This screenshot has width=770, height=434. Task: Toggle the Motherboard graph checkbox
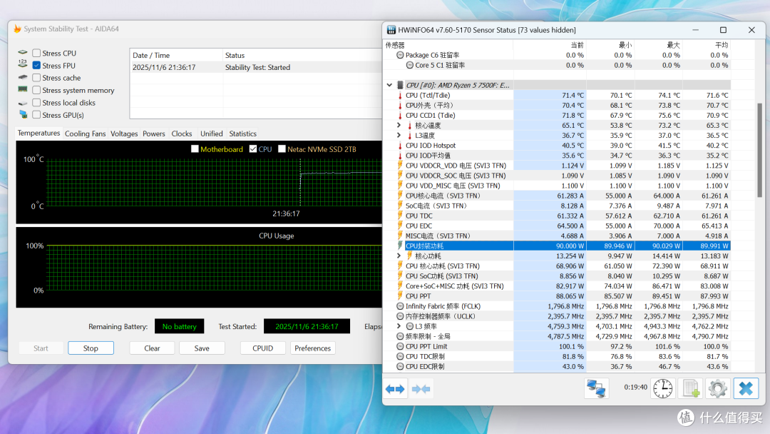(195, 149)
